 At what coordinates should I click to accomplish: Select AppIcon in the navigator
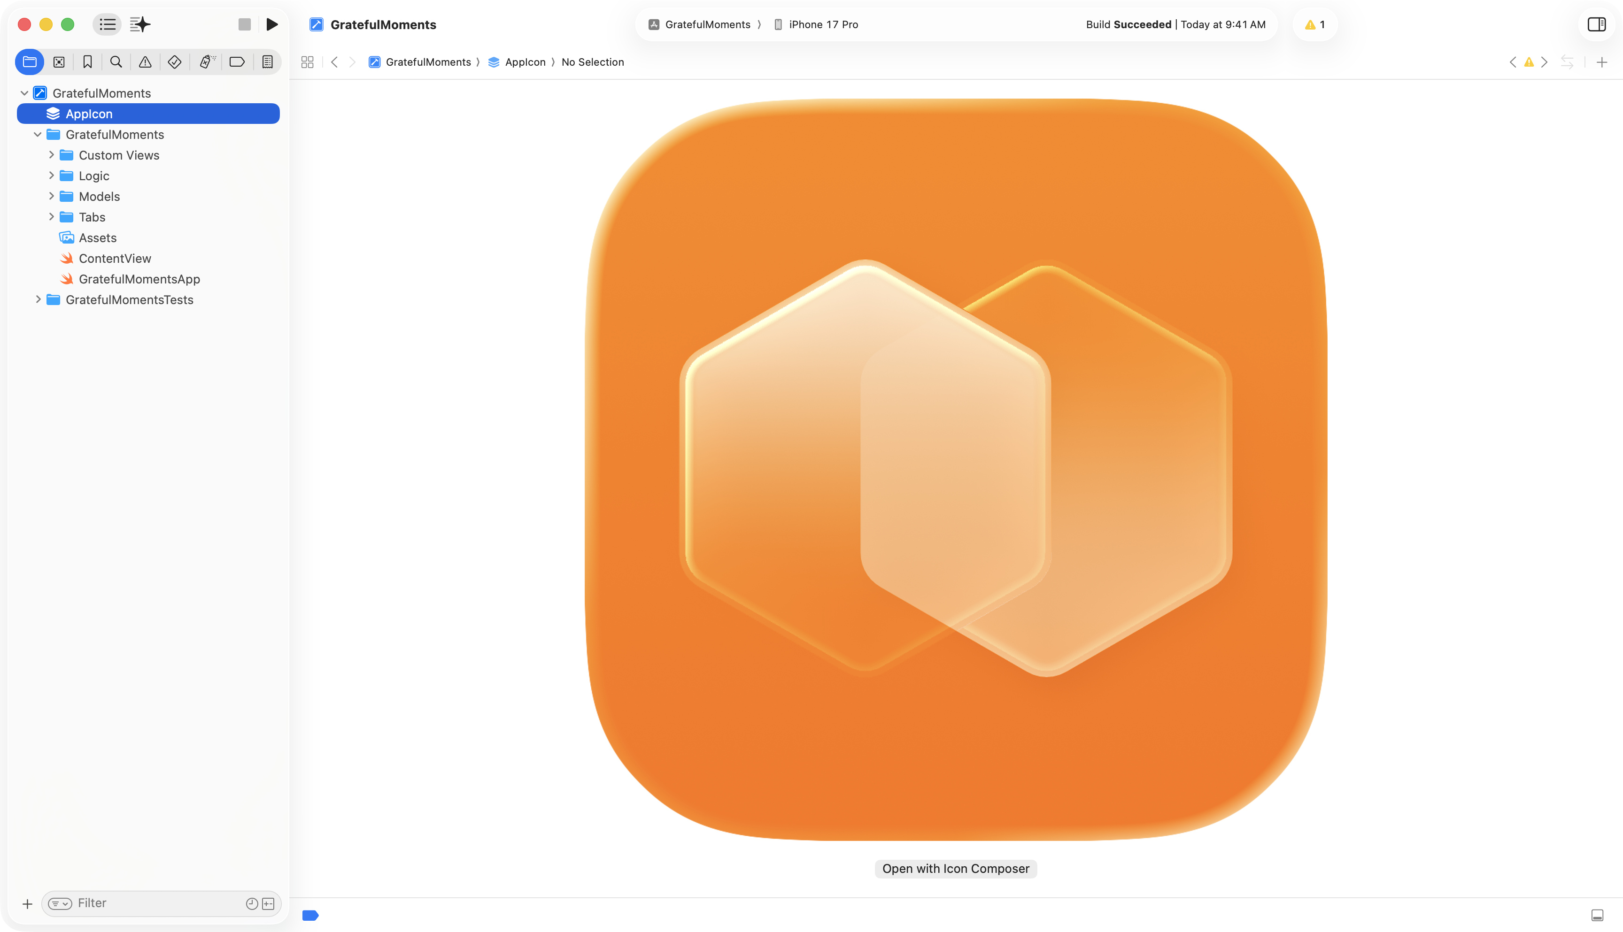(148, 114)
